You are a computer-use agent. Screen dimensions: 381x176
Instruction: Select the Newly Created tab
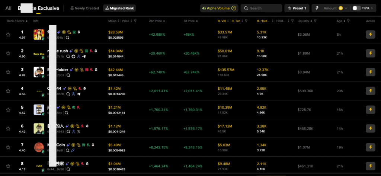(84, 8)
